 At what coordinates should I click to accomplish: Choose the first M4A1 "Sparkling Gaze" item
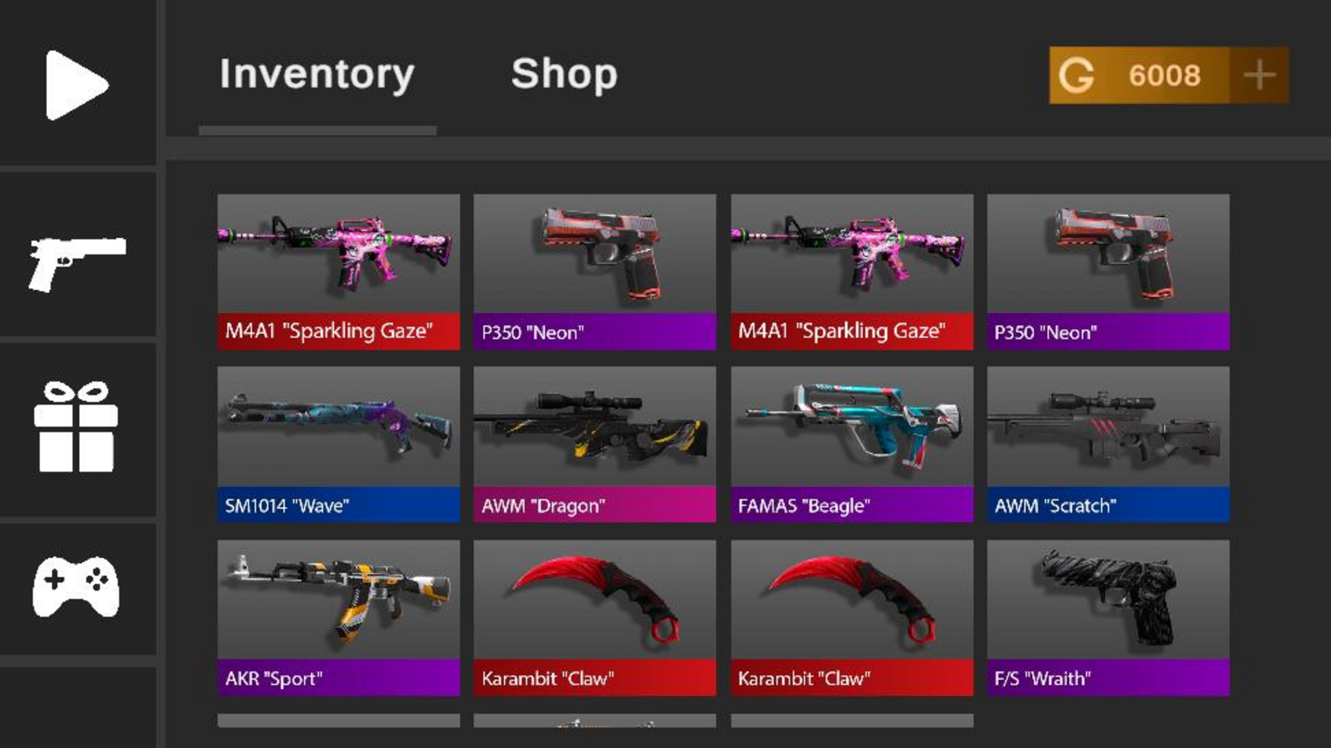point(338,271)
